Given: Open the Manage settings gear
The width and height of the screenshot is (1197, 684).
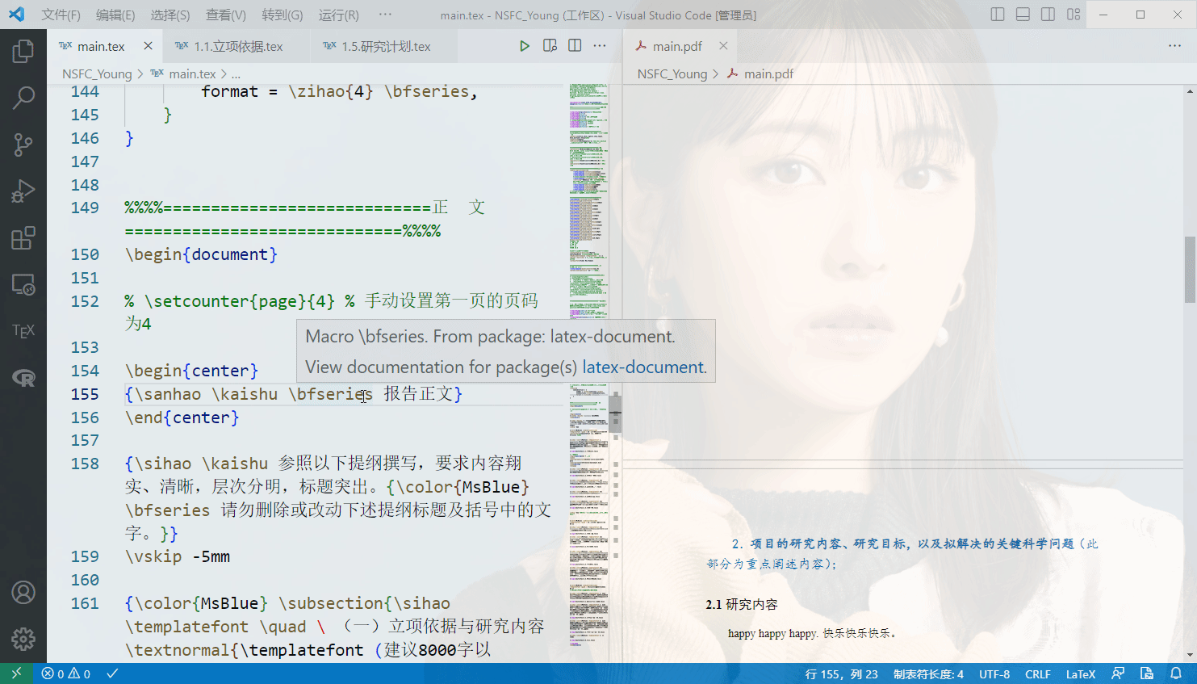Looking at the screenshot, I should tap(23, 639).
